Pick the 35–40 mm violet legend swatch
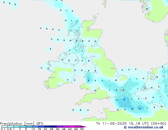The image size is (168, 130). [x=65, y=127]
